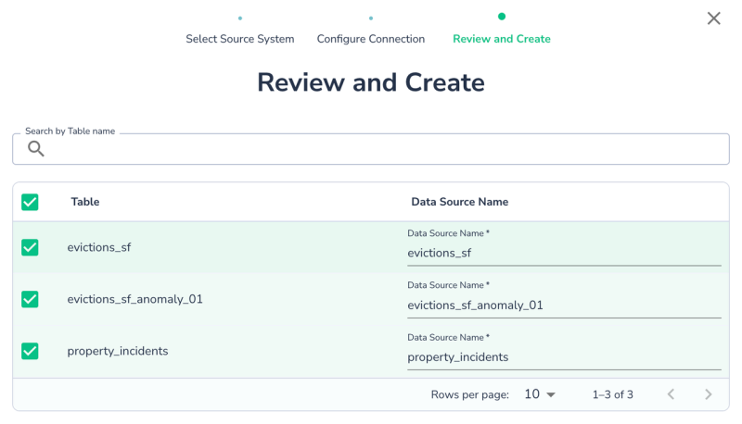This screenshot has width=742, height=424.
Task: Select the property_incidents table name cell
Action: pyautogui.click(x=118, y=351)
